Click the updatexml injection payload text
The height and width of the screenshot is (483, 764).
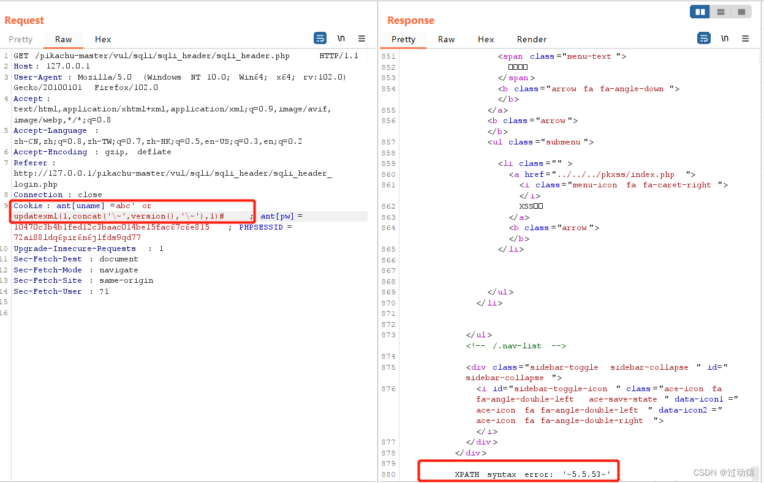119,216
